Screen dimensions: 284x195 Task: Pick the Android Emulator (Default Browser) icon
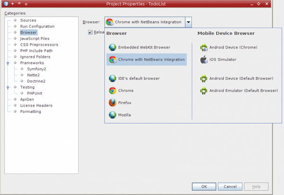coord(204,91)
